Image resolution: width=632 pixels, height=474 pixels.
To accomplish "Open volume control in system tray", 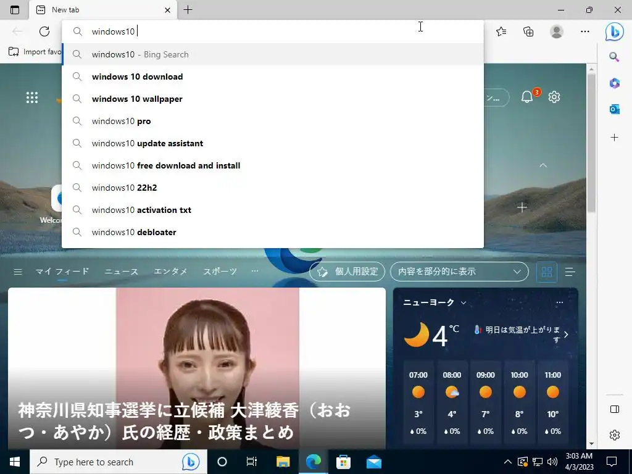I will coord(552,462).
